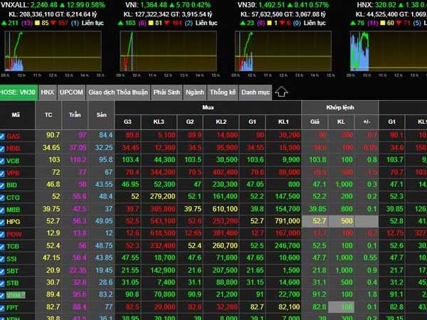Click the +/- column header
The height and width of the screenshot is (320, 427).
point(367,122)
